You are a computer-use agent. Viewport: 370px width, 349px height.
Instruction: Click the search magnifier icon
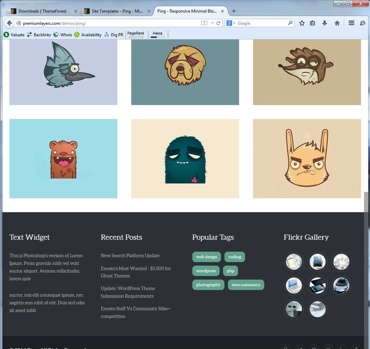[290, 23]
